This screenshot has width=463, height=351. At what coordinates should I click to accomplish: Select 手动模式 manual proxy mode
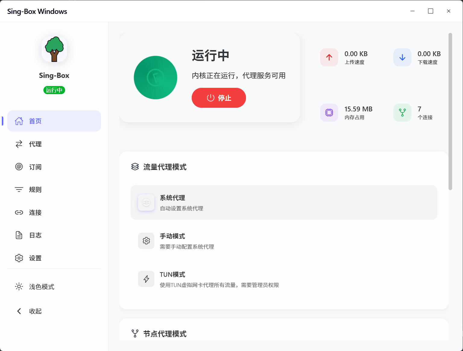pos(284,241)
